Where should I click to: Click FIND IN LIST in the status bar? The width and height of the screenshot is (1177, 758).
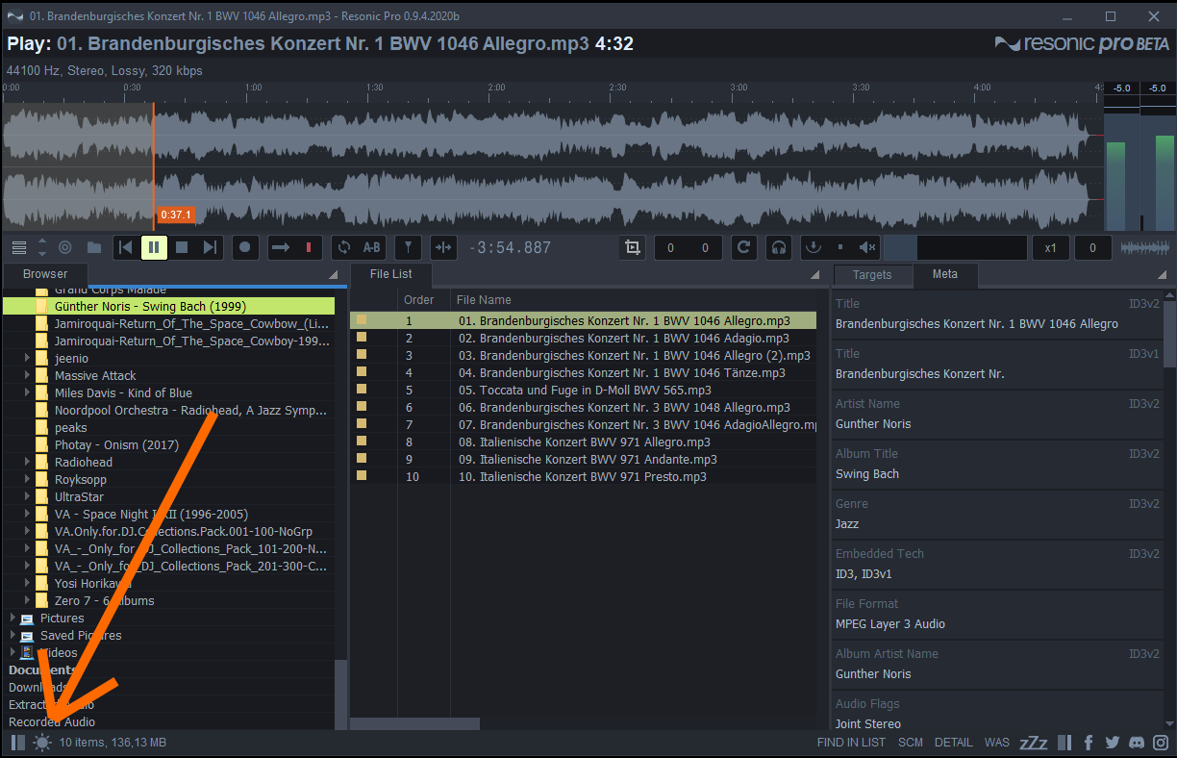851,743
